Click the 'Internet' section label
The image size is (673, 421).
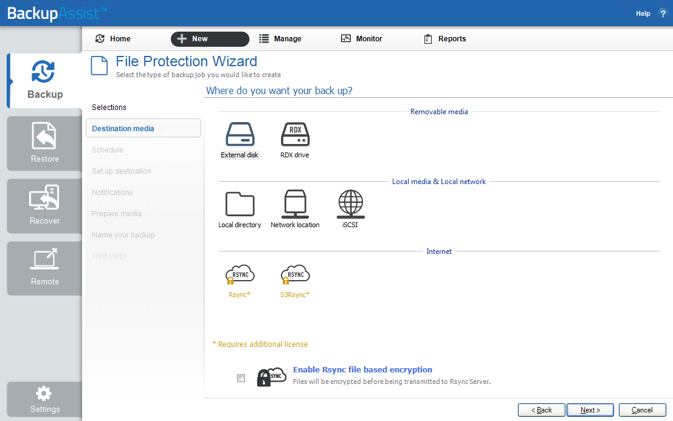coord(439,252)
